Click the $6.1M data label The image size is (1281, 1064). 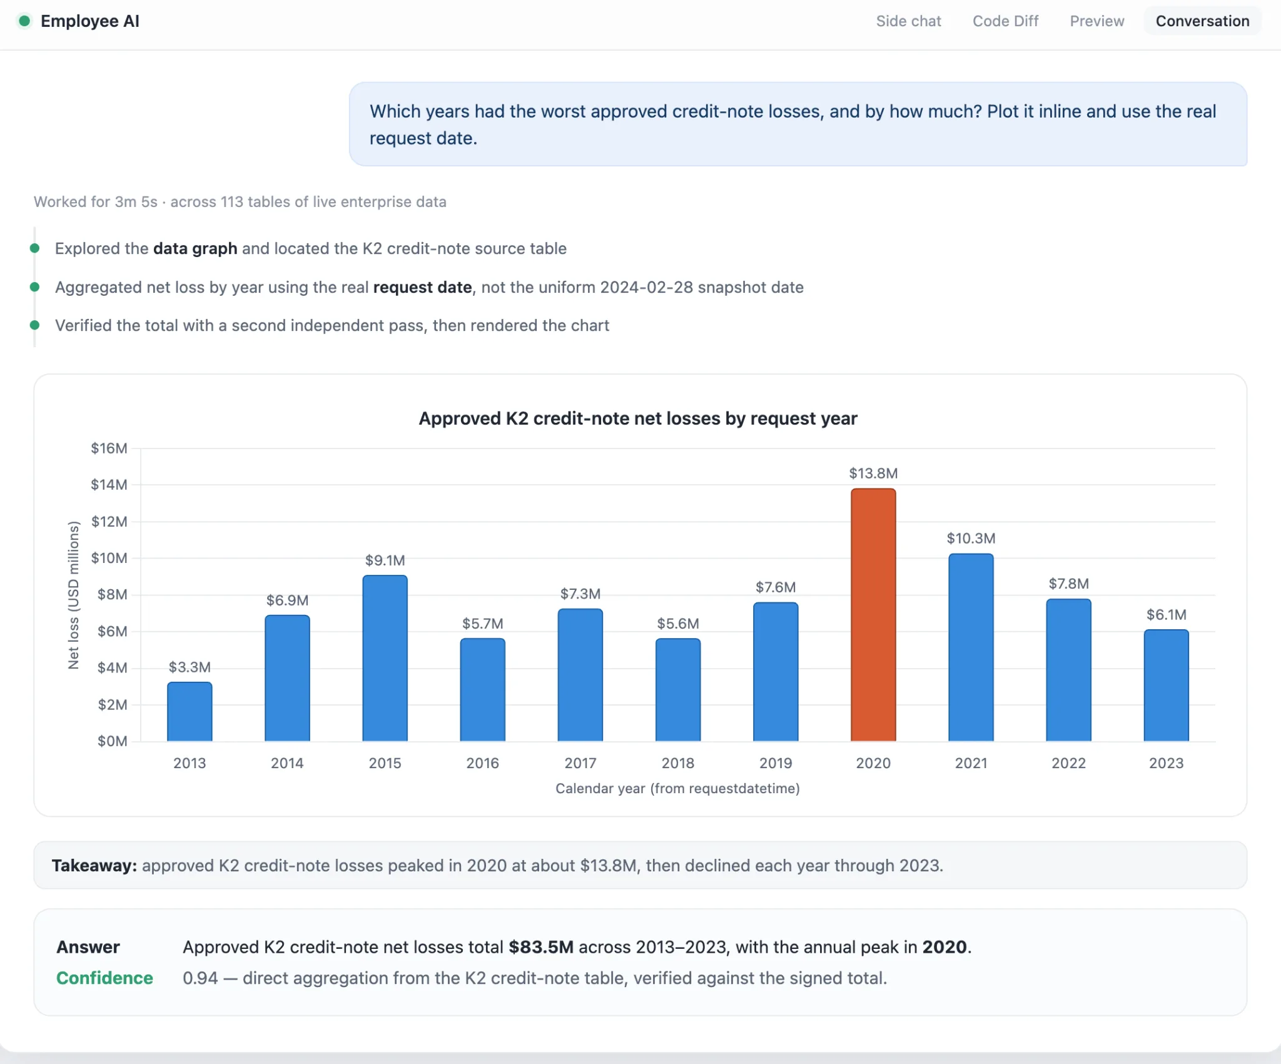(1166, 615)
